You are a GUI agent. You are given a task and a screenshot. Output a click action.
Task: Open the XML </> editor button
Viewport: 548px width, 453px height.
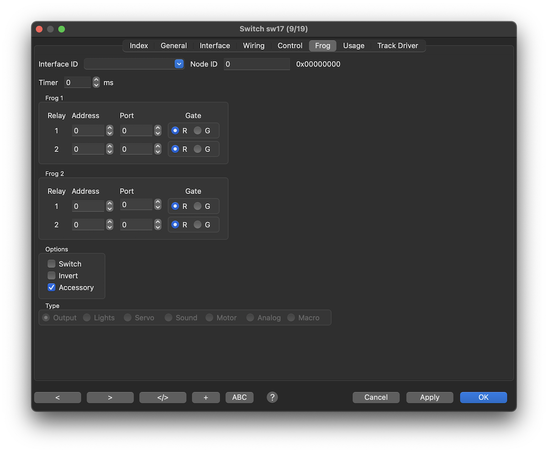163,397
